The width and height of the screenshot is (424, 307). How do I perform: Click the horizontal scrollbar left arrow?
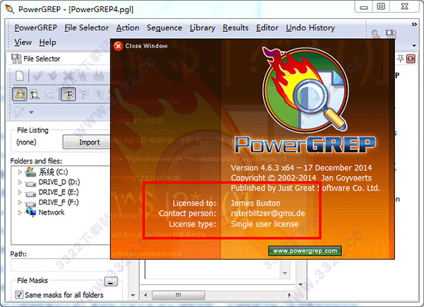point(146,295)
